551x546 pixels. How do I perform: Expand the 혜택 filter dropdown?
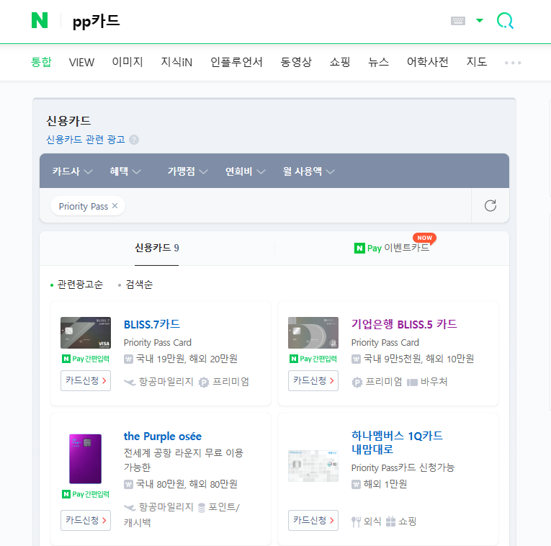pyautogui.click(x=125, y=171)
